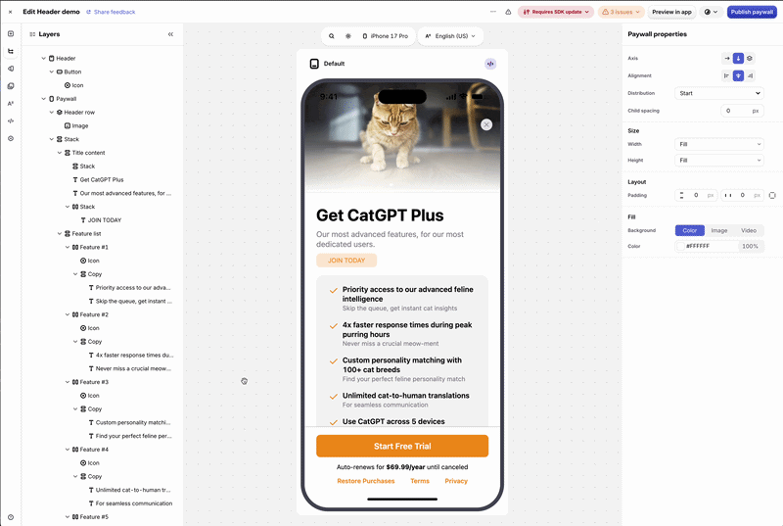The height and width of the screenshot is (526, 783).
Task: Close the editor with X icon
Action: click(x=10, y=12)
